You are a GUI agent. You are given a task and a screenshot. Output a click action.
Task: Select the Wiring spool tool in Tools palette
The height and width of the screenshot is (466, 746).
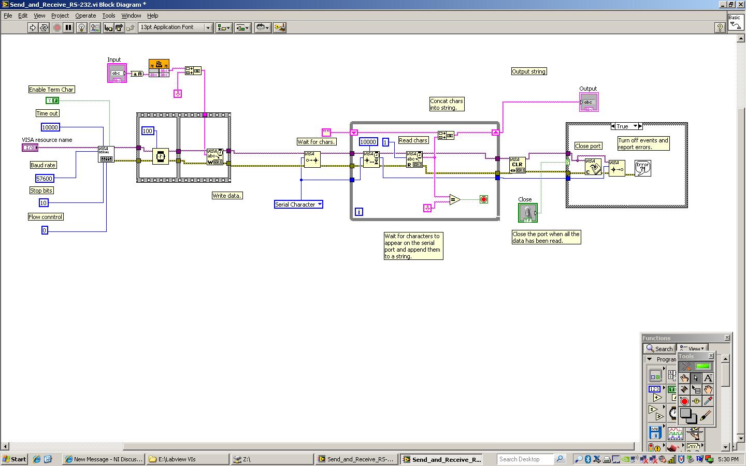[684, 389]
